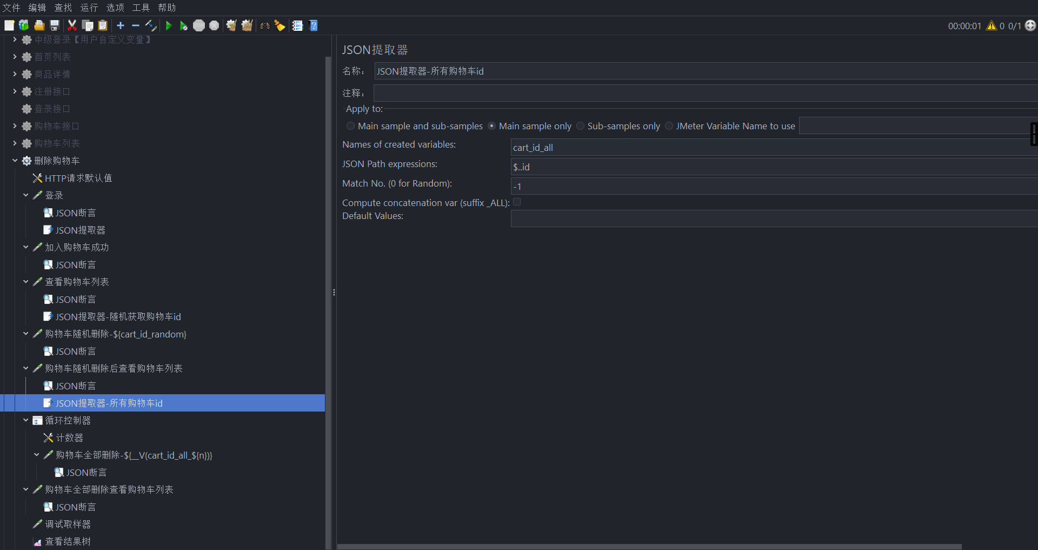
Task: Select 'Main sample and sub-samples' radio
Action: point(351,126)
